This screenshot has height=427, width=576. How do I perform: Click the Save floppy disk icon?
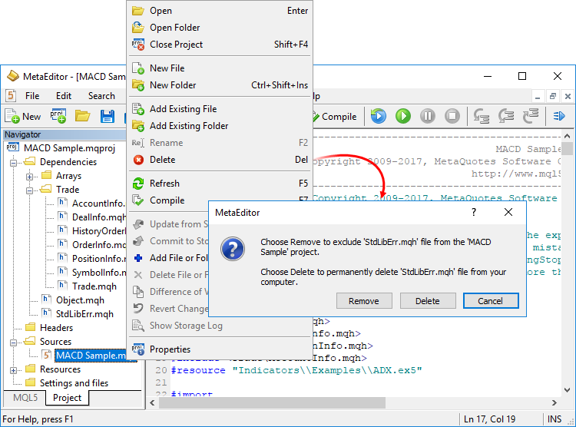[x=108, y=117]
